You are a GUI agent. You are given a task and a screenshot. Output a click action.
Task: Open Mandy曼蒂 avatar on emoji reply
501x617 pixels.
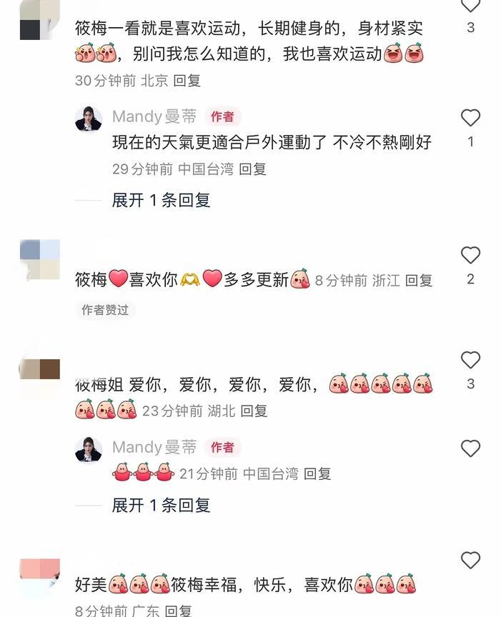point(89,449)
